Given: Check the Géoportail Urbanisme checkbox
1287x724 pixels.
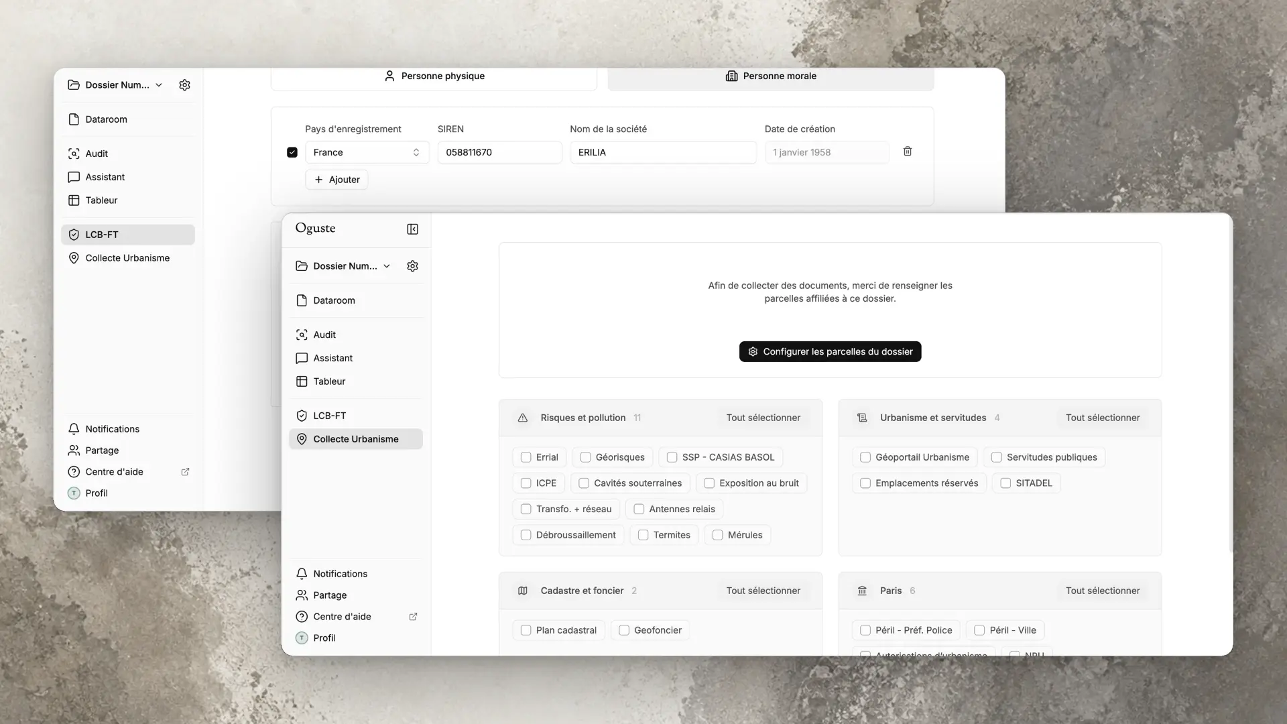Looking at the screenshot, I should [x=865, y=457].
